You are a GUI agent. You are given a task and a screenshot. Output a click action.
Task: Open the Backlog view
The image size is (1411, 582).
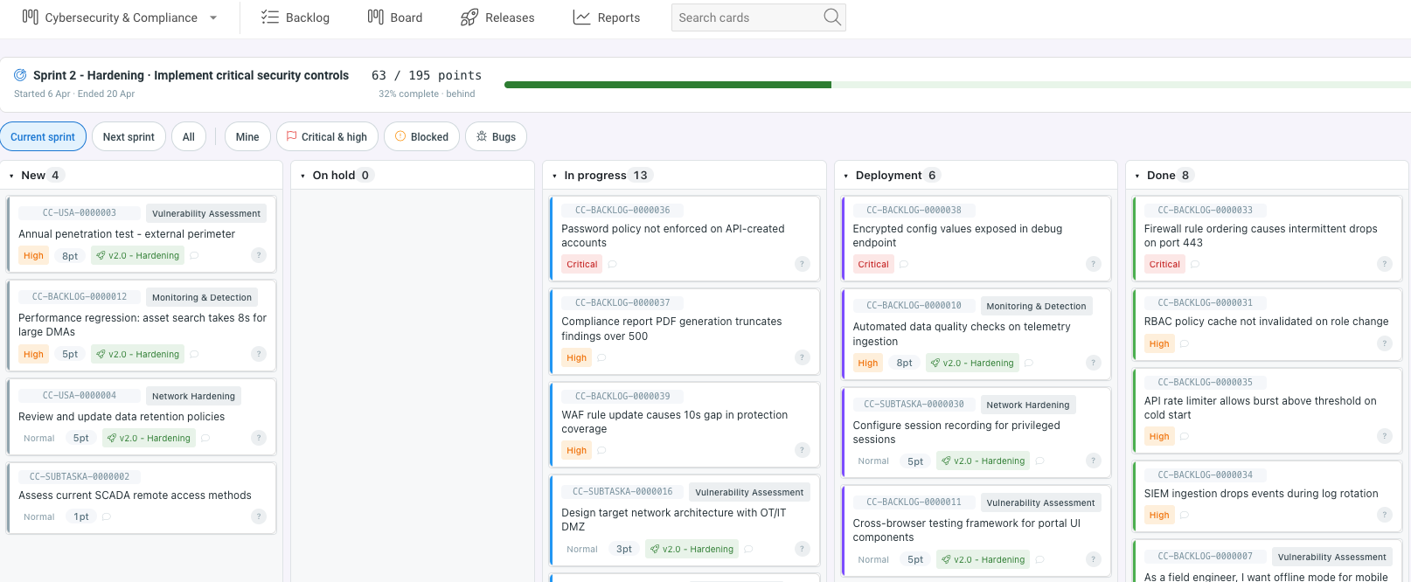[295, 17]
